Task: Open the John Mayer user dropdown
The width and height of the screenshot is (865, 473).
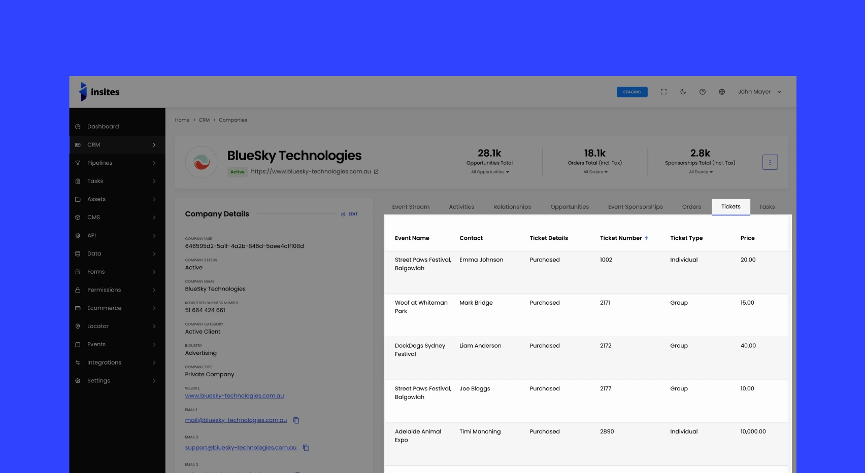Action: (x=759, y=92)
